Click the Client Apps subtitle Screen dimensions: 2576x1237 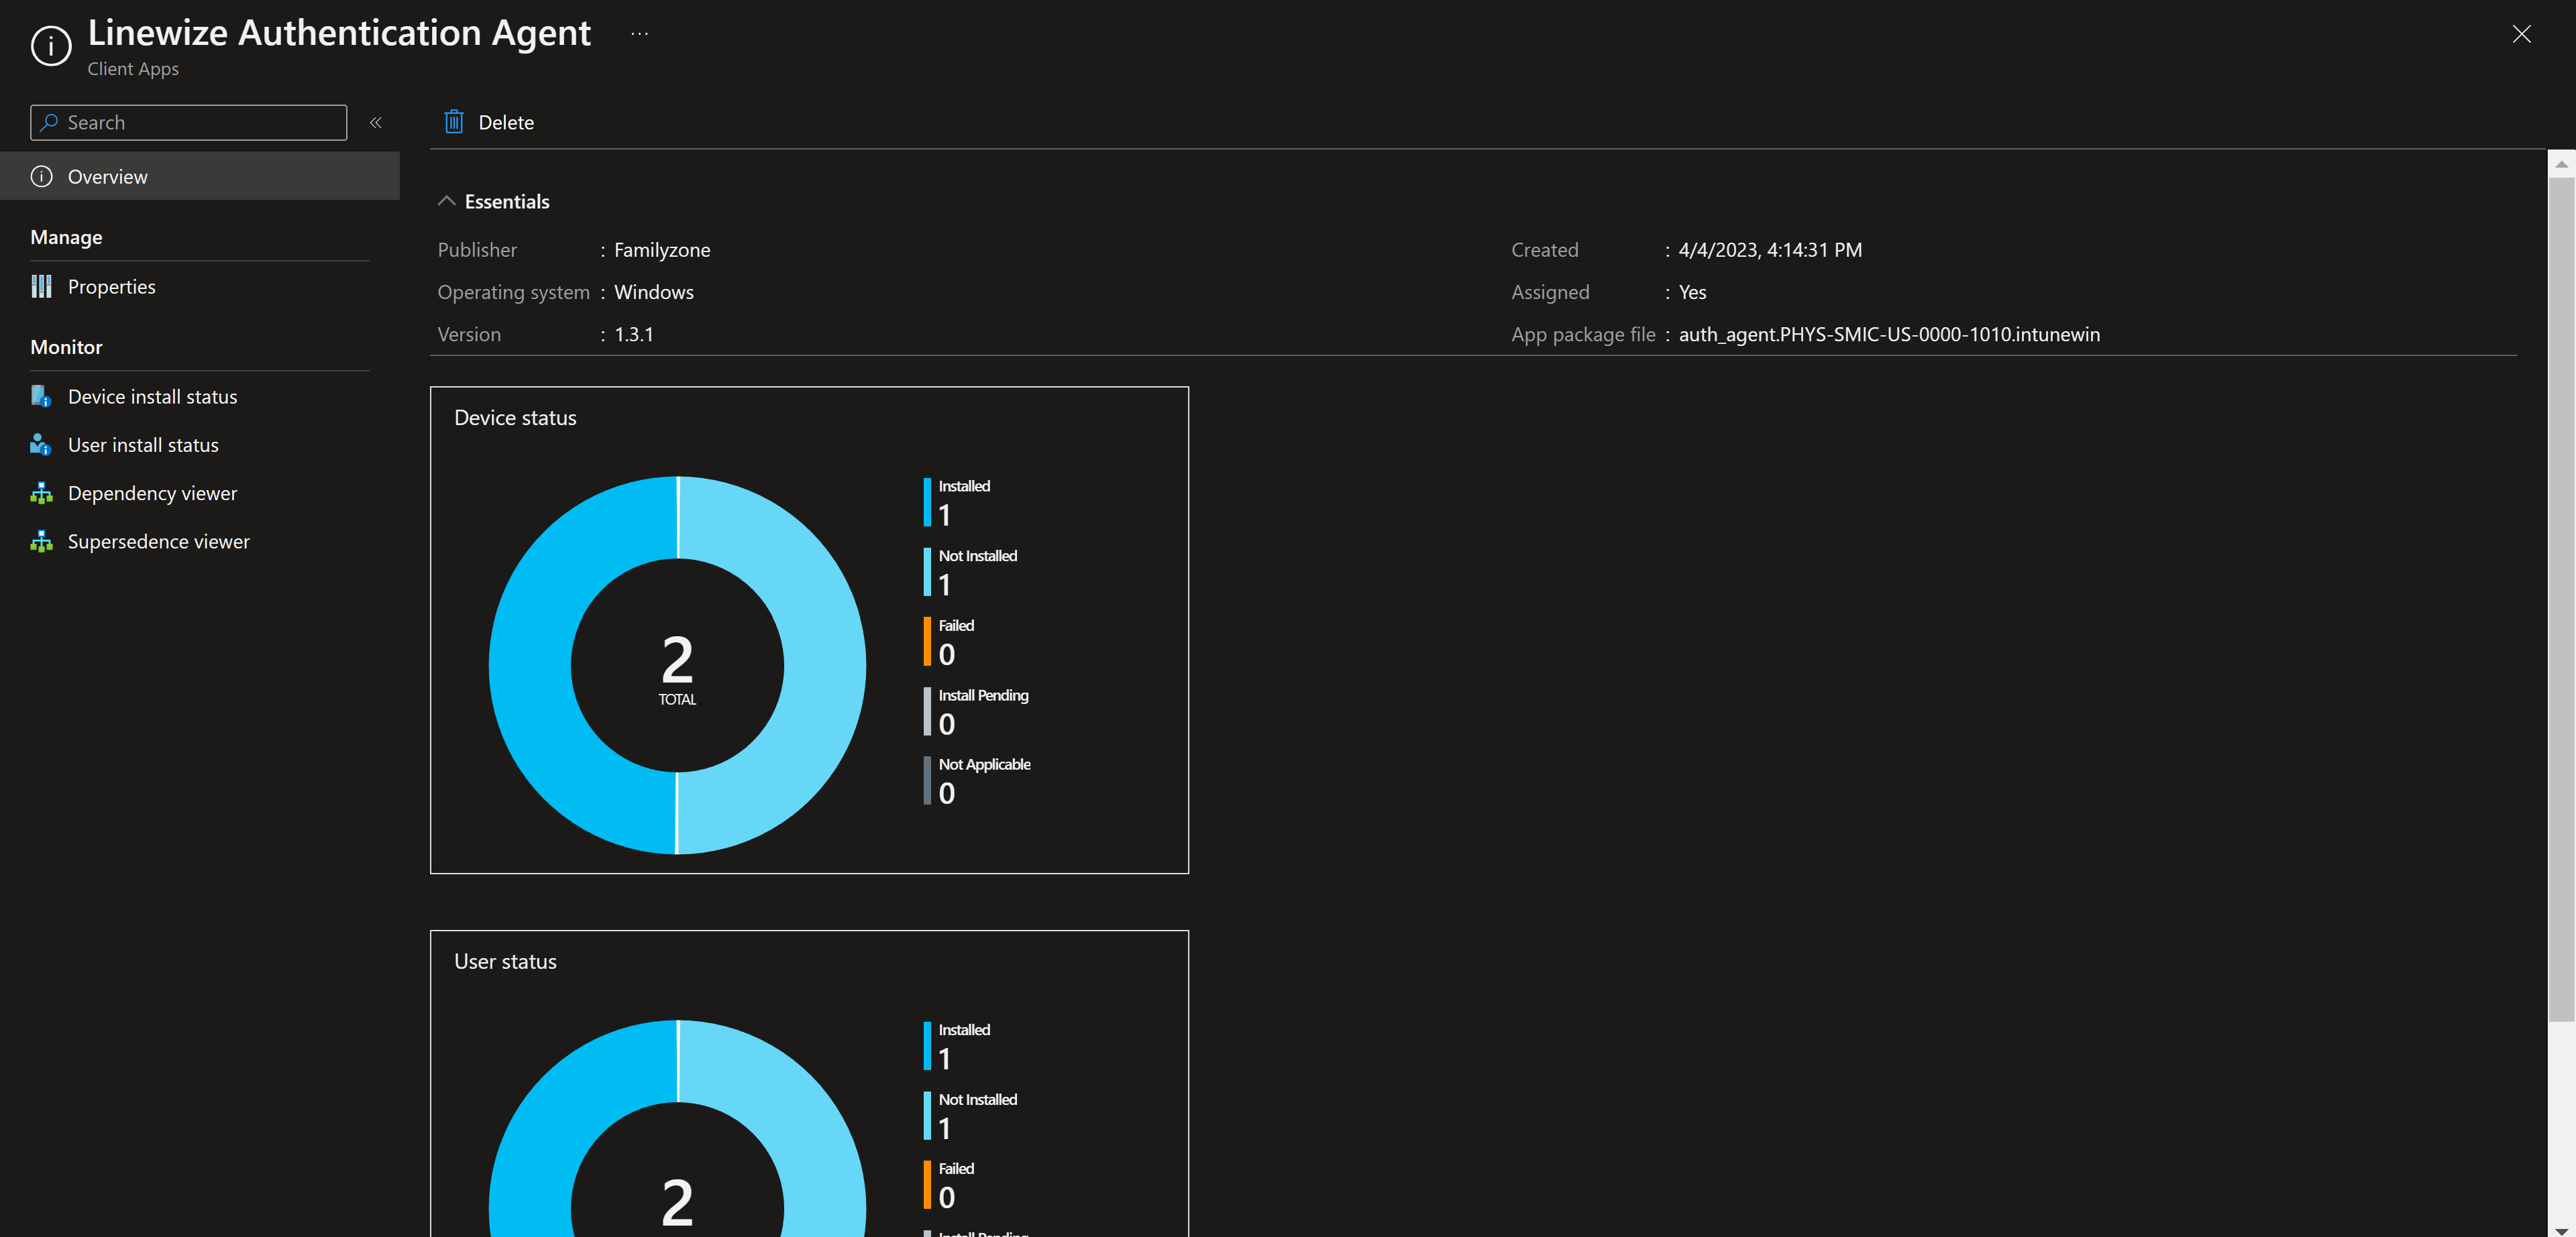133,68
